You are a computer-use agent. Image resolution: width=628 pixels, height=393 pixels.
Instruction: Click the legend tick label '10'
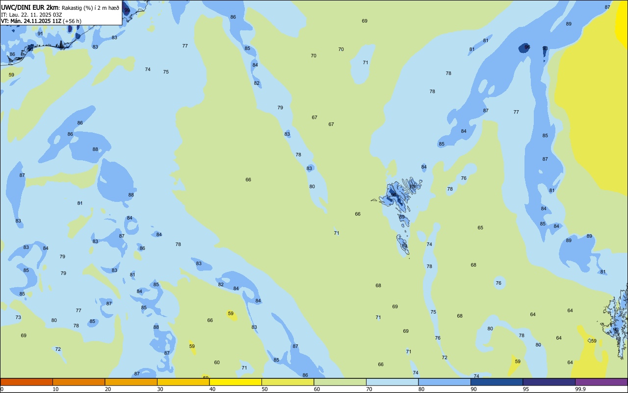(55, 389)
